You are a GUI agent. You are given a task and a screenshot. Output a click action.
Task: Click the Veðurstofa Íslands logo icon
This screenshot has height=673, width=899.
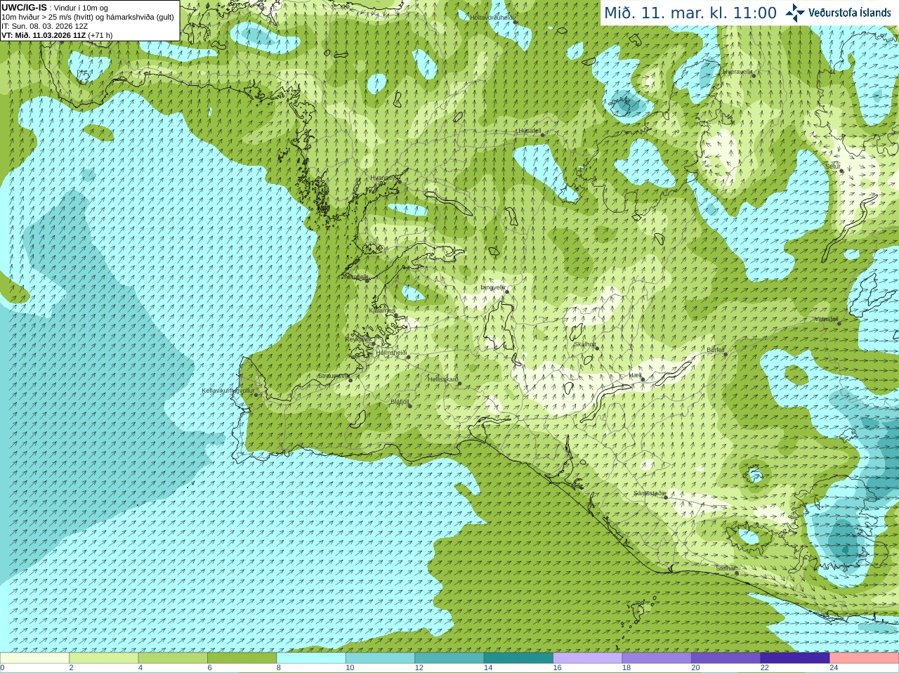tap(794, 13)
